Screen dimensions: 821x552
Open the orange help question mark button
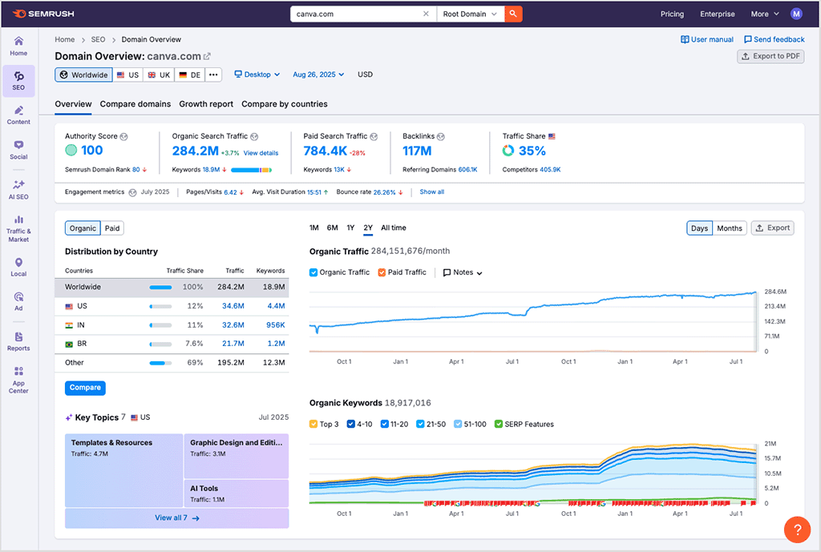tap(797, 530)
